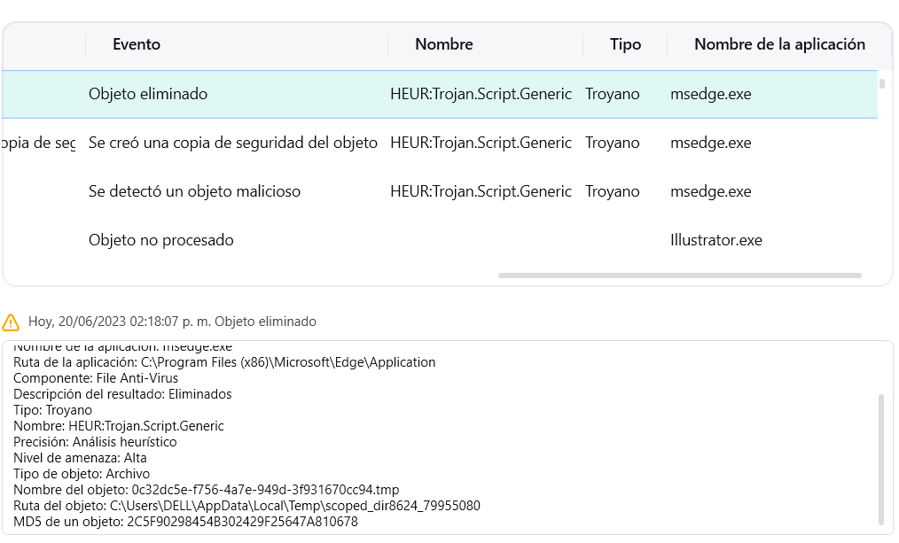Sort by the Nombre column header
Viewport: 899px width, 543px height.
[443, 44]
